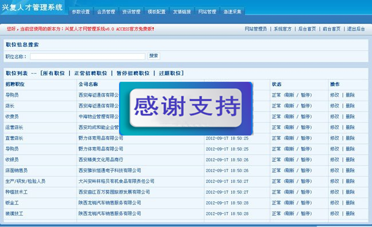Open the 参数设置 tab

point(81,11)
